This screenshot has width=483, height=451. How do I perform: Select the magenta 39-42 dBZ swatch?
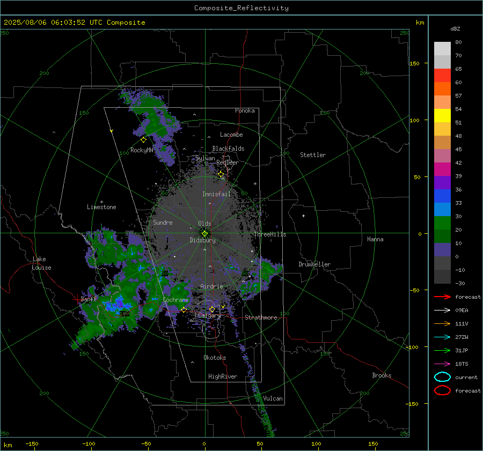[x=442, y=169]
